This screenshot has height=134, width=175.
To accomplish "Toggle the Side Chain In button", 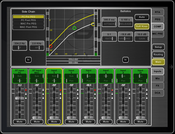I will [x=28, y=60].
